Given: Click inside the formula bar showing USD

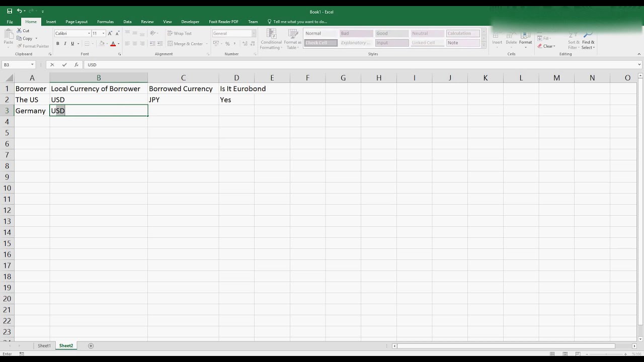Looking at the screenshot, I should click(360, 64).
